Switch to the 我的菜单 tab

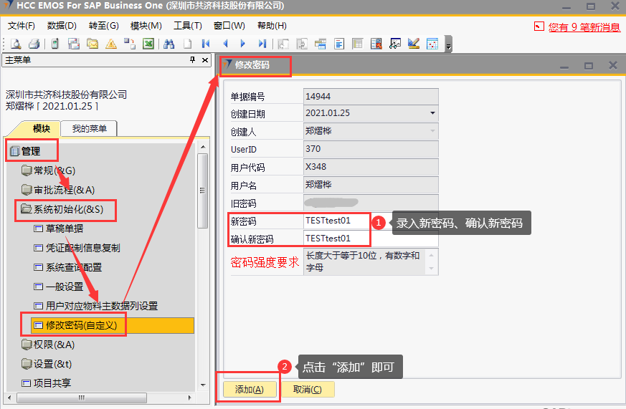point(89,129)
